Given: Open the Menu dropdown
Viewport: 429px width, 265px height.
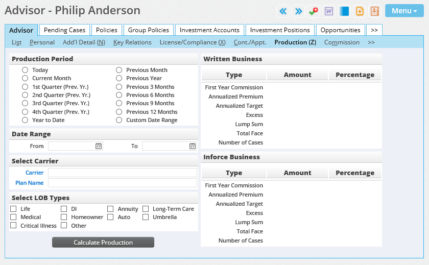Looking at the screenshot, I should (x=404, y=11).
